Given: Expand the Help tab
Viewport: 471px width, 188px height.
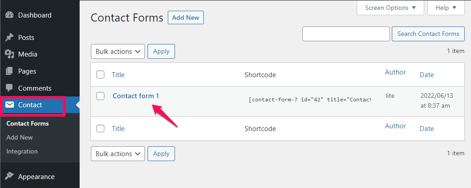Looking at the screenshot, I should pyautogui.click(x=446, y=8).
